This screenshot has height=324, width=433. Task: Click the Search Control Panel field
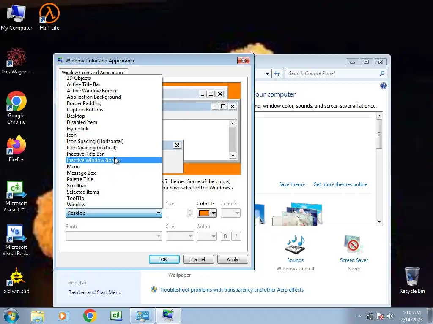coord(333,73)
